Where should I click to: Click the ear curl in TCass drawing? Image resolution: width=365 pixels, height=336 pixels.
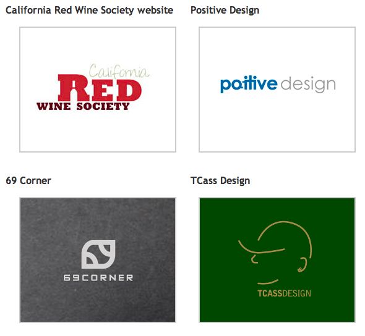click(303, 265)
